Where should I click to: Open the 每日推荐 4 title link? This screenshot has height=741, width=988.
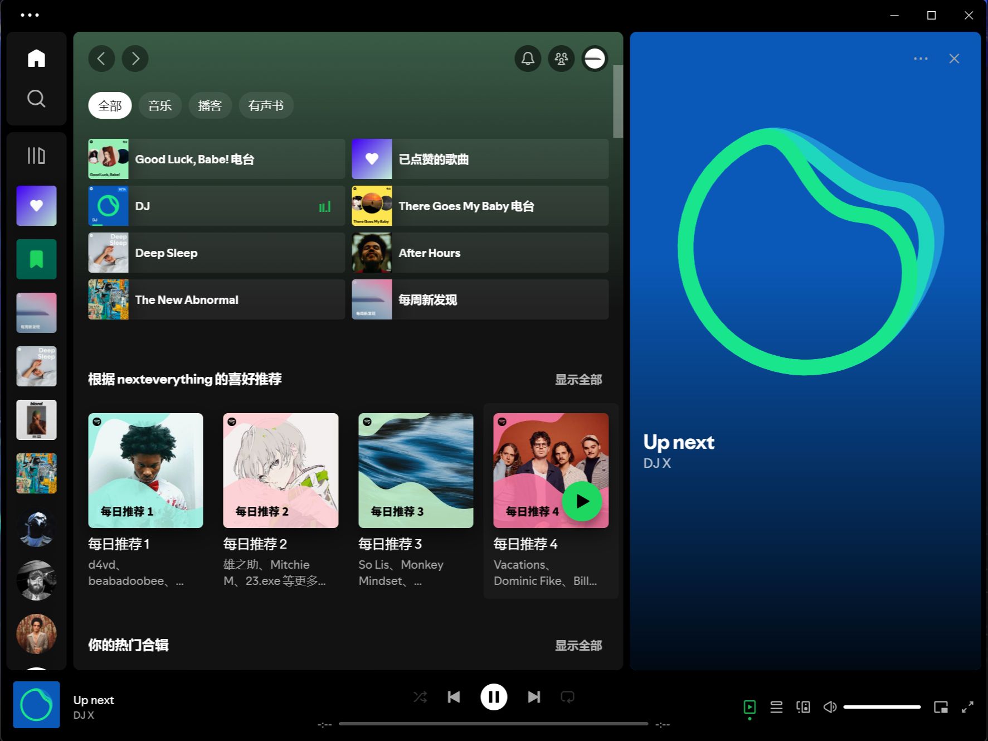525,544
